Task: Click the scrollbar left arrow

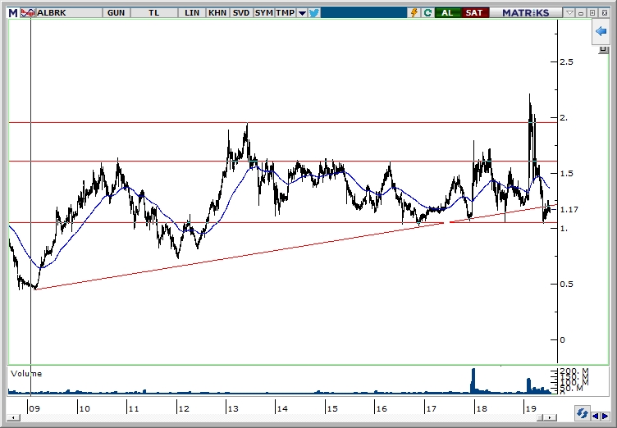Action: pos(13,417)
